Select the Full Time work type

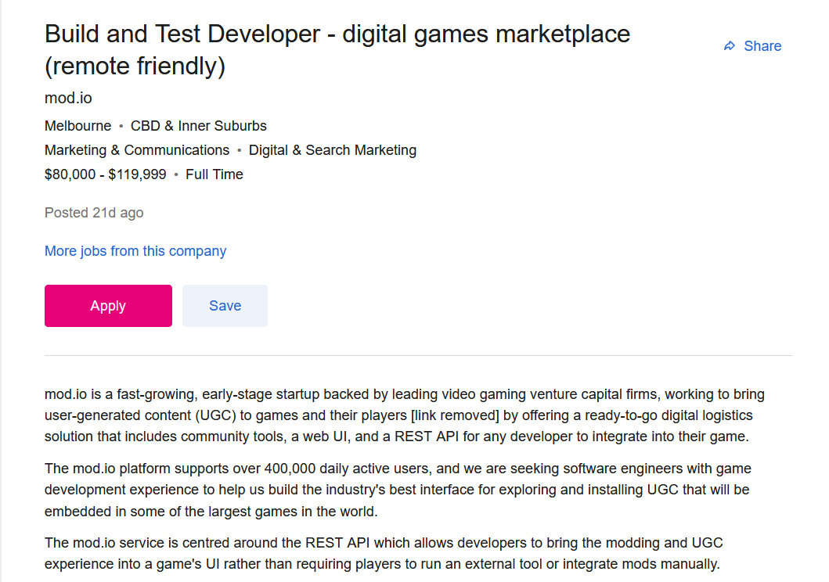(x=214, y=174)
